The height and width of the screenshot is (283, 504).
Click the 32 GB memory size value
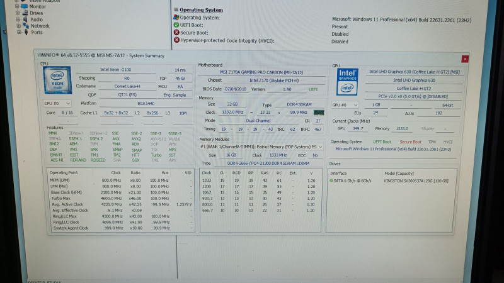point(232,104)
